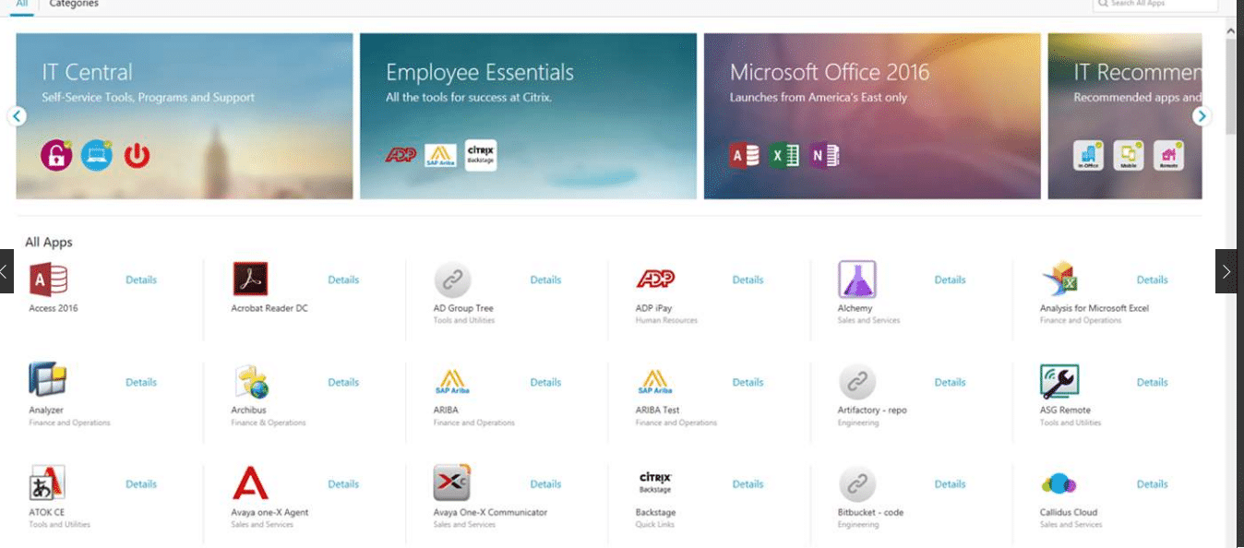Click the vertical scrollbar up arrow
The width and height of the screenshot is (1244, 548).
point(1231,30)
